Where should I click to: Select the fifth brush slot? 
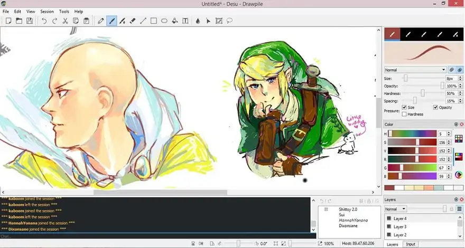[455, 34]
